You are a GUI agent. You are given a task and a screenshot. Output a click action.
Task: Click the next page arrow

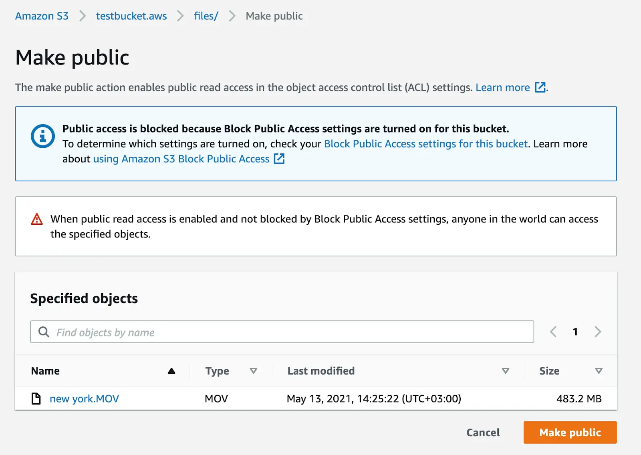pos(598,332)
